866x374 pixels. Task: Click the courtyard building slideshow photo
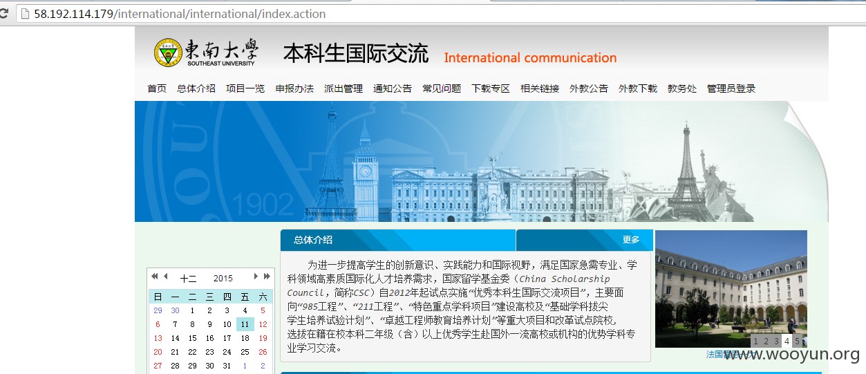tap(731, 289)
